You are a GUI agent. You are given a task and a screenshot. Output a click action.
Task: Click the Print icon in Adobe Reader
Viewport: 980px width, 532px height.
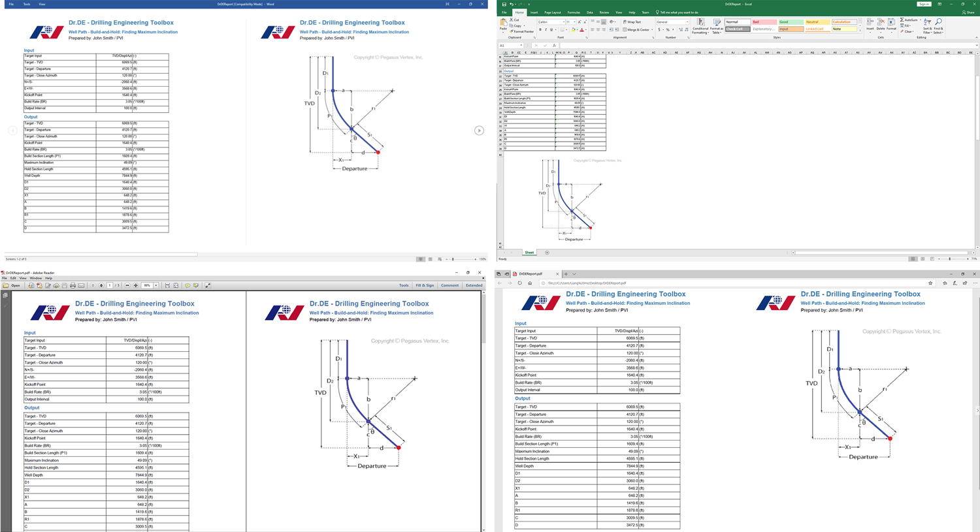pyautogui.click(x=73, y=285)
